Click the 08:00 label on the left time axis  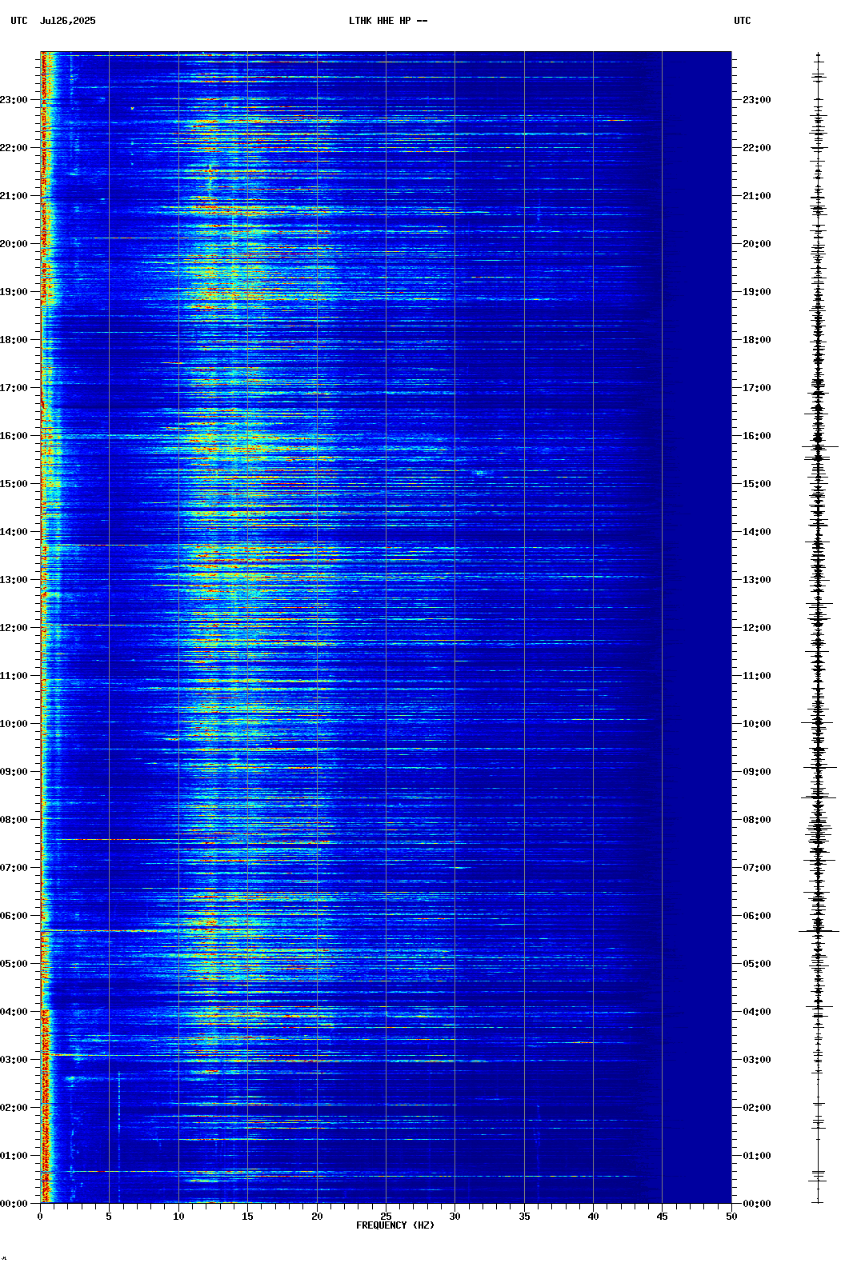pos(14,820)
